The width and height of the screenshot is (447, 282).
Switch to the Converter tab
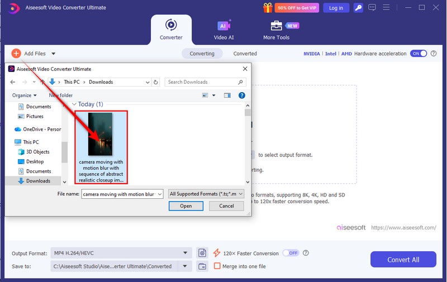(x=171, y=30)
